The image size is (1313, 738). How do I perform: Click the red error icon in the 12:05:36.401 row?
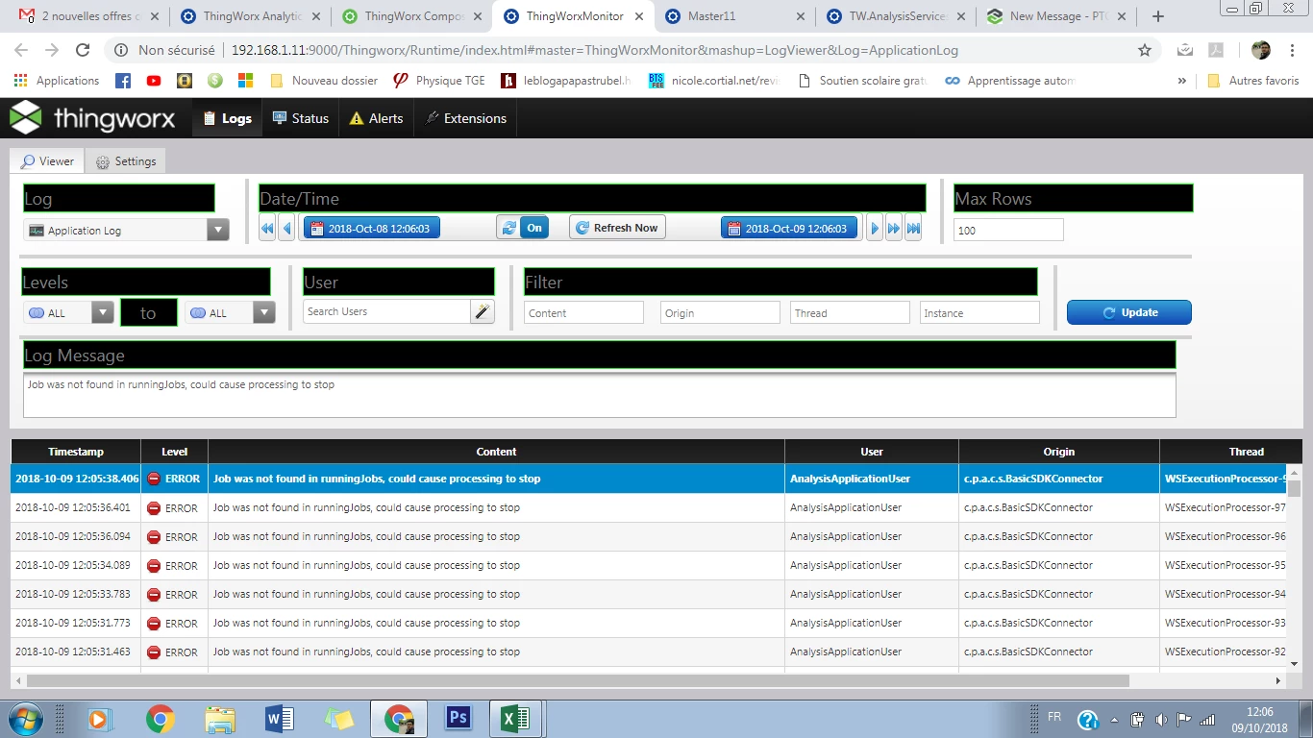coord(154,507)
